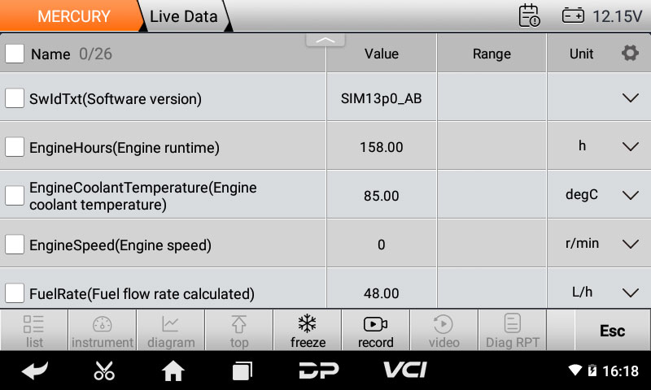Image resolution: width=651 pixels, height=390 pixels.
Task: Toggle the select-all Name checkbox
Action: (x=15, y=54)
